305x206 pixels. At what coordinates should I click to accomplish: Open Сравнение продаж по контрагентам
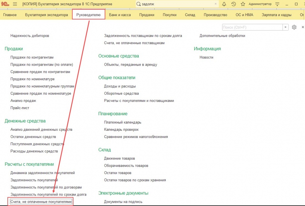tap(40, 72)
